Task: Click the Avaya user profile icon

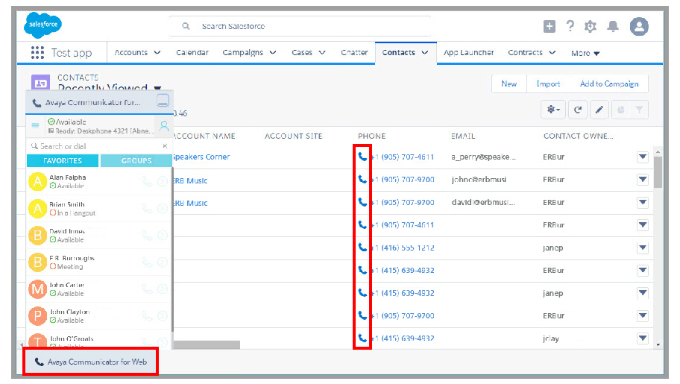Action: [164, 126]
